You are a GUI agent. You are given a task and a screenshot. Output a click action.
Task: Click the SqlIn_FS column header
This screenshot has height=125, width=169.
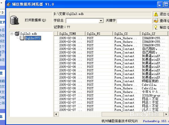99,34
